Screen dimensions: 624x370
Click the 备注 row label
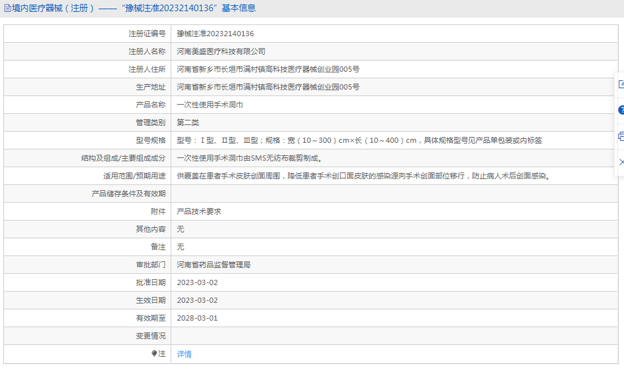[158, 247]
